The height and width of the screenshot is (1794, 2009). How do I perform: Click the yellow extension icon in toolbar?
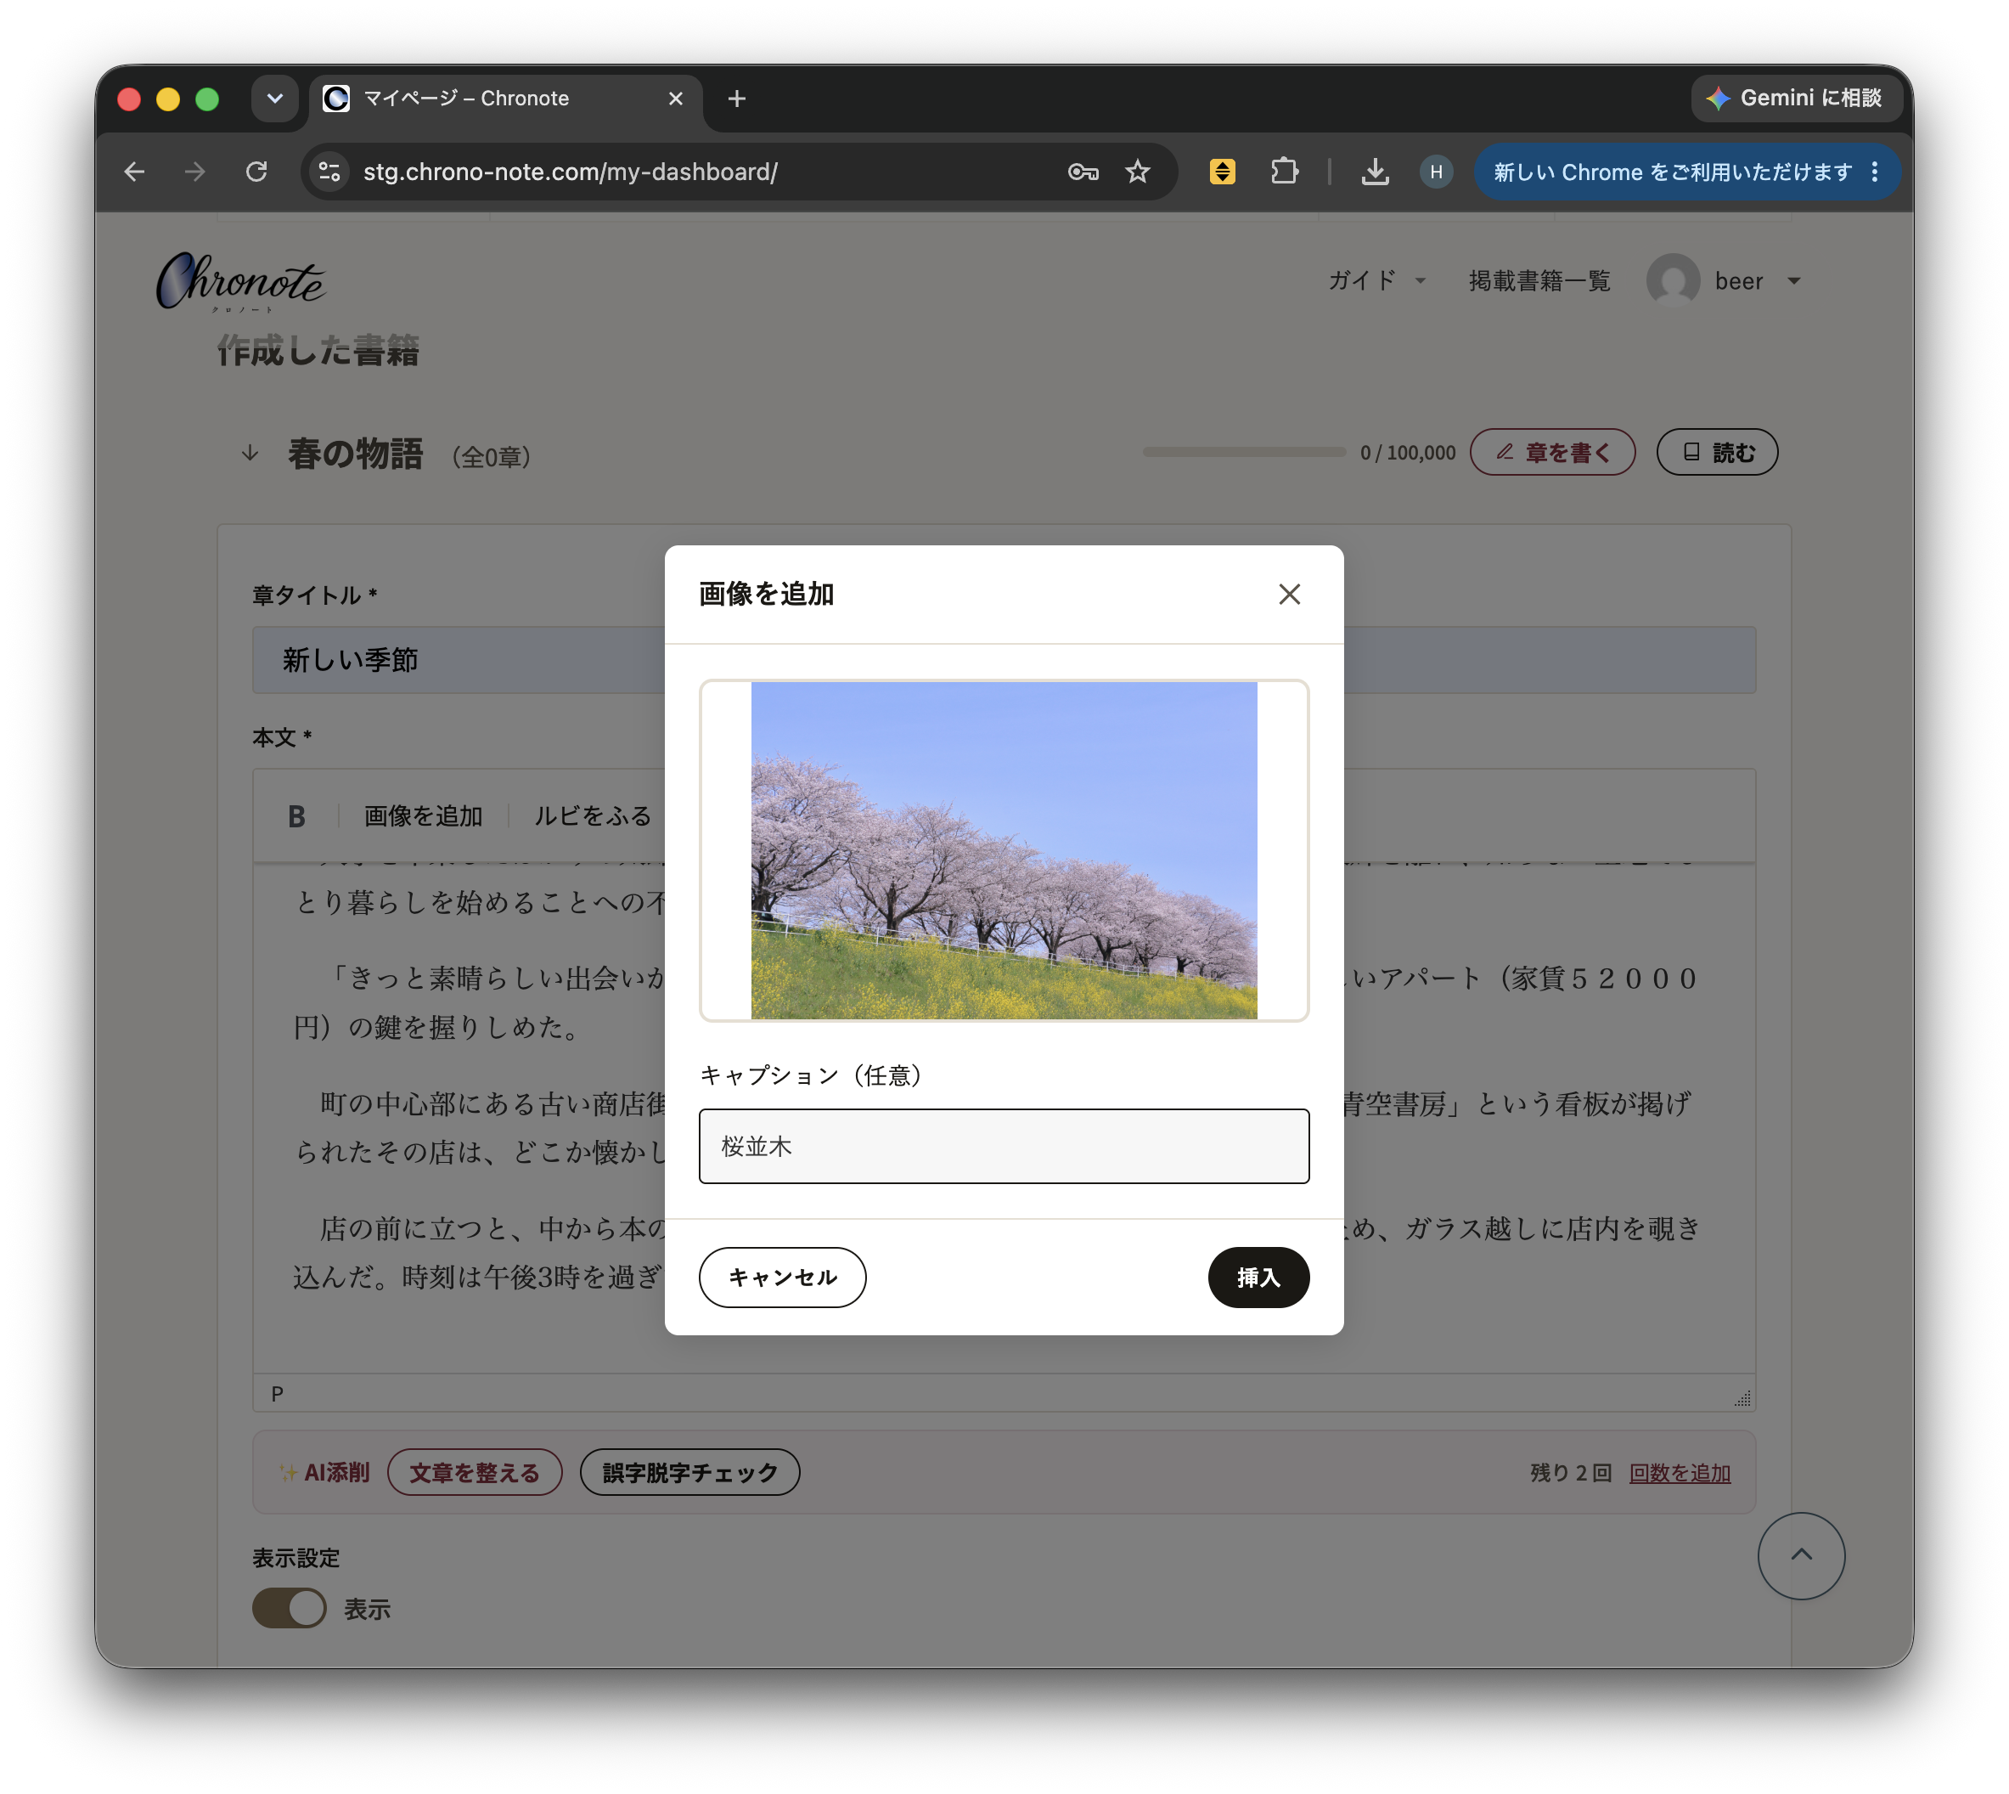(1222, 172)
